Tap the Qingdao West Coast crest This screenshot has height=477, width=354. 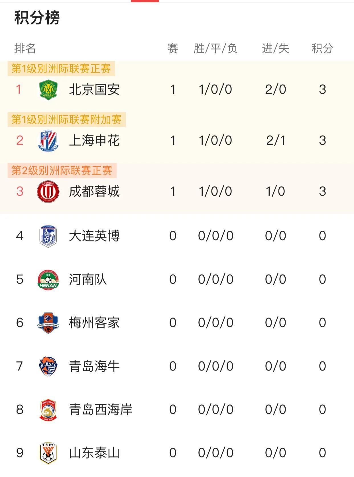[x=48, y=410]
